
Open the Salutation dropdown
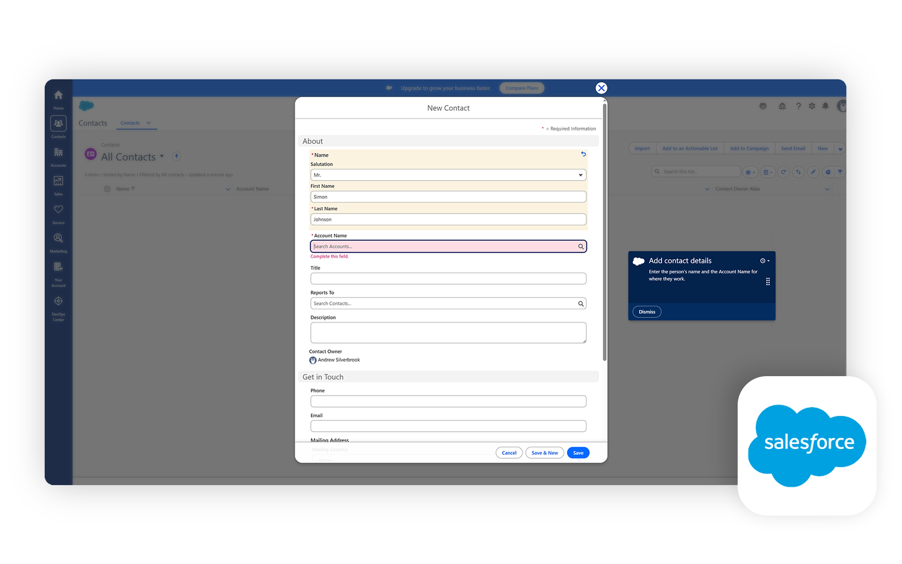pos(448,175)
